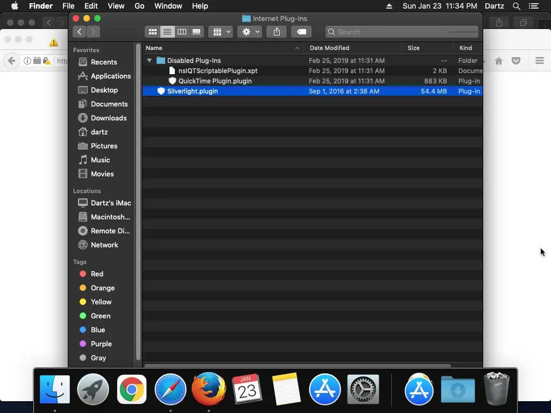Open the View menu
The image size is (551, 413).
[116, 6]
